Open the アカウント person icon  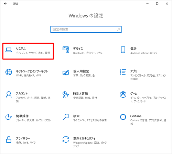[x=9, y=95]
